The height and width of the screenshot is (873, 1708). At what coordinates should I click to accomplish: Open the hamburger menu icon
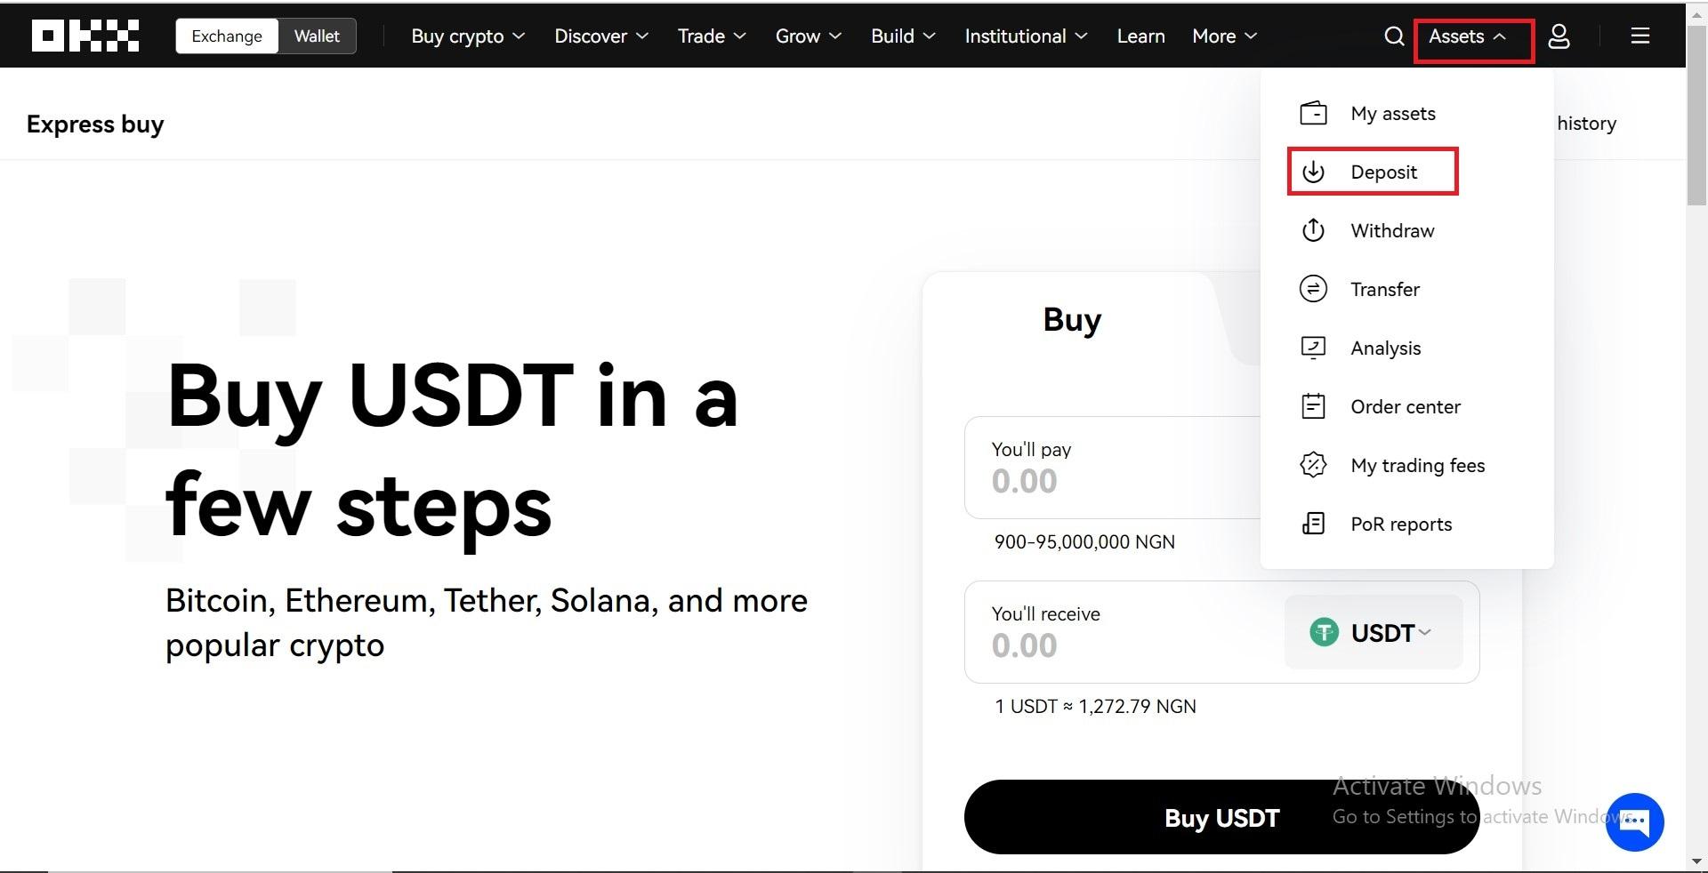click(1640, 36)
